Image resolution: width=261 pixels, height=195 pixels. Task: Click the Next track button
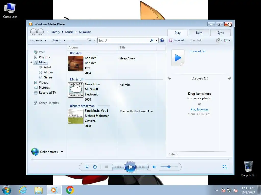tap(142, 167)
